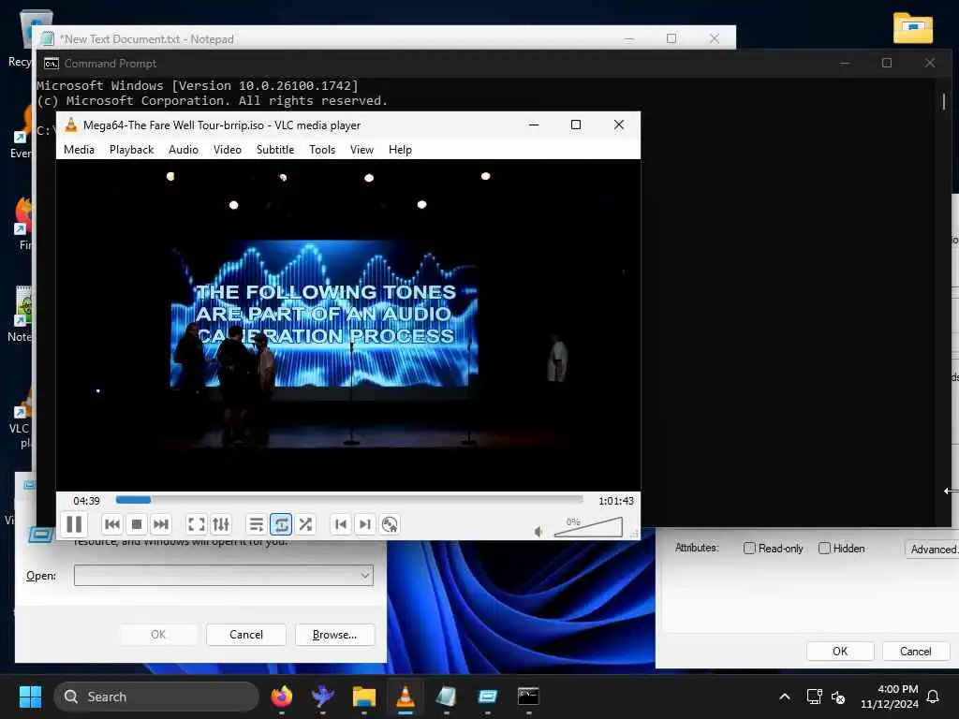The height and width of the screenshot is (719, 959).
Task: Open Advanced attributes in Properties dialog
Action: [932, 549]
